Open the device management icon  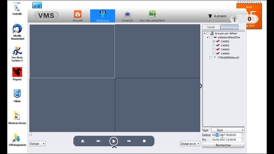pyautogui.click(x=152, y=14)
